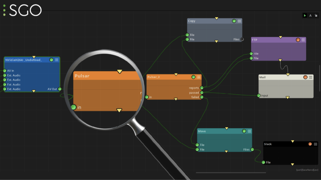Click the AV In port on NVidiaH264 node
The height and width of the screenshot is (180, 321).
4,71
